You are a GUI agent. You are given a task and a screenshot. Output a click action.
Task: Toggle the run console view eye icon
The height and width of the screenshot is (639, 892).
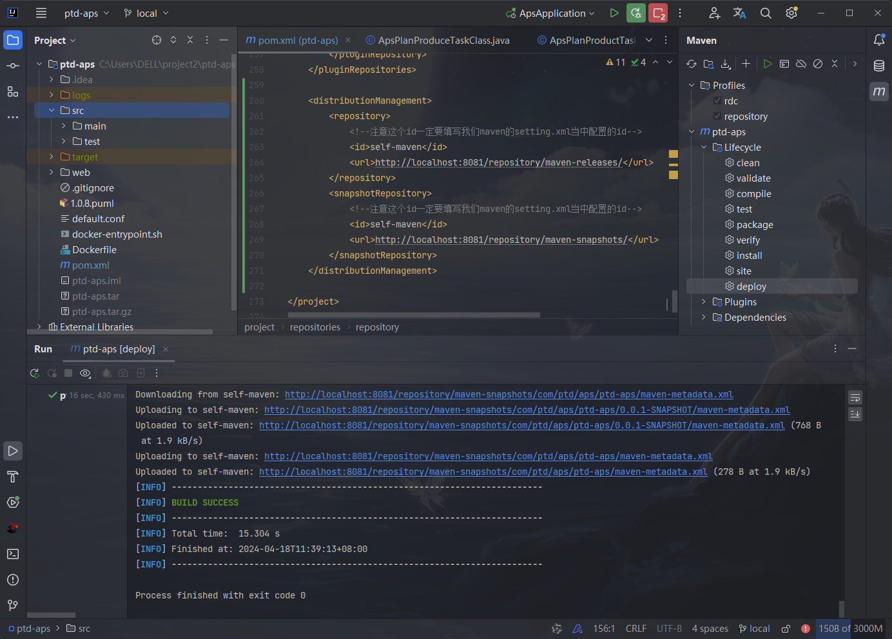(85, 373)
